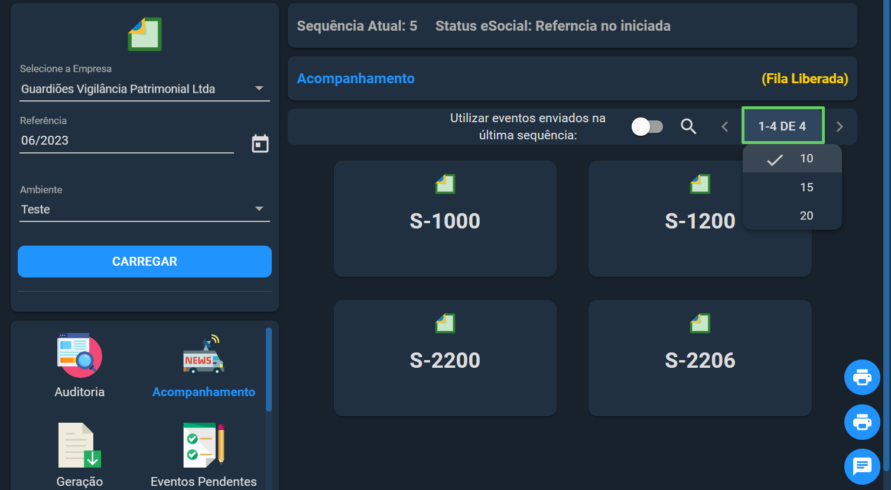Image resolution: width=891 pixels, height=490 pixels.
Task: Click the search magnifier icon
Action: [688, 126]
